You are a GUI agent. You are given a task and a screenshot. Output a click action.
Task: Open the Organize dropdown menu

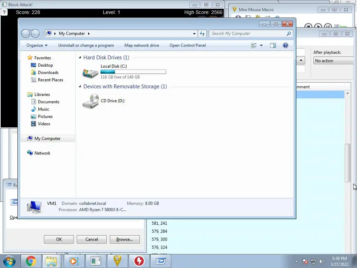point(37,45)
